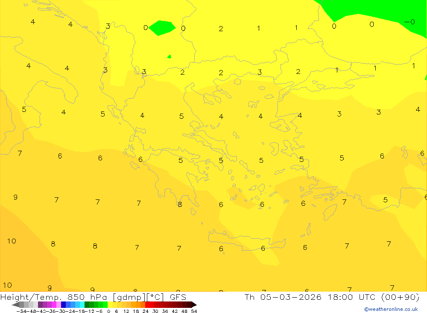The height and width of the screenshot is (313, 427).
Task: Click the positive '54' legend label
Action: click(x=194, y=311)
